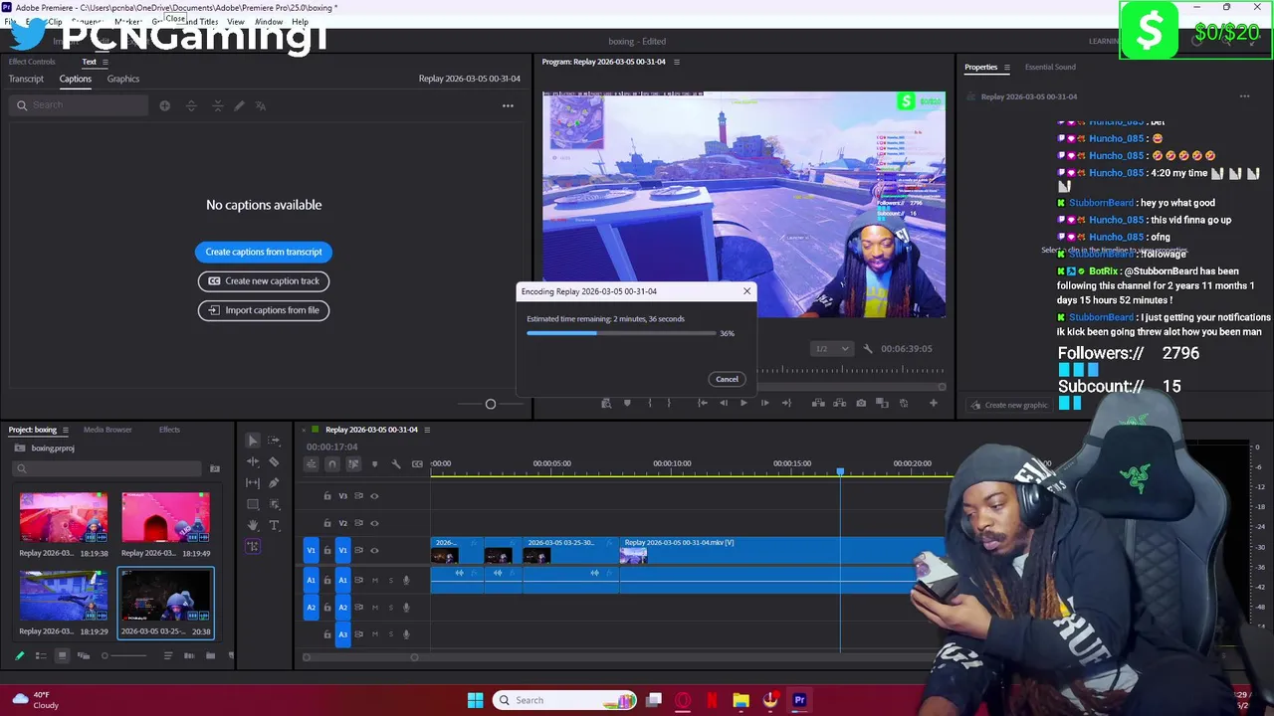Open Effect Controls panel tab
Screen dimensions: 1274x716
tap(32, 62)
